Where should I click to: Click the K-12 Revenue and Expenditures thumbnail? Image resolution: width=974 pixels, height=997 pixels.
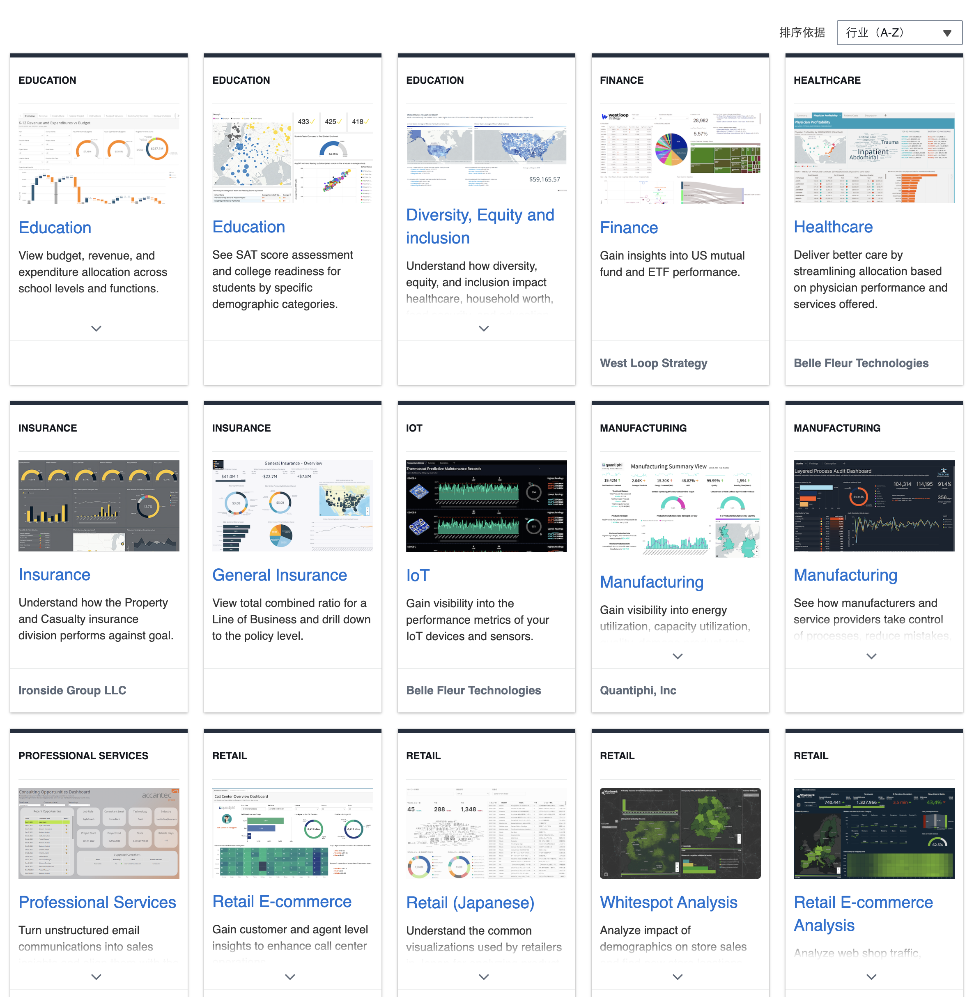click(99, 158)
